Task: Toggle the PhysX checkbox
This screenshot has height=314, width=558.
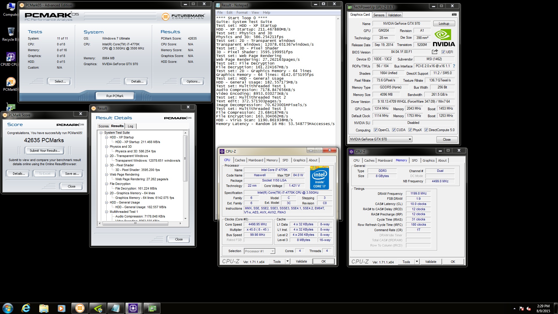Action: [410, 130]
